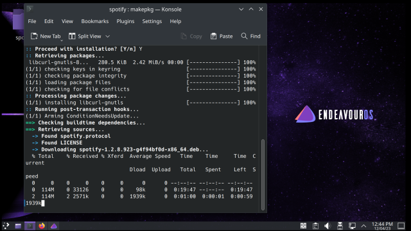
Task: Expand hidden system tray icons arrow
Action: (363, 226)
